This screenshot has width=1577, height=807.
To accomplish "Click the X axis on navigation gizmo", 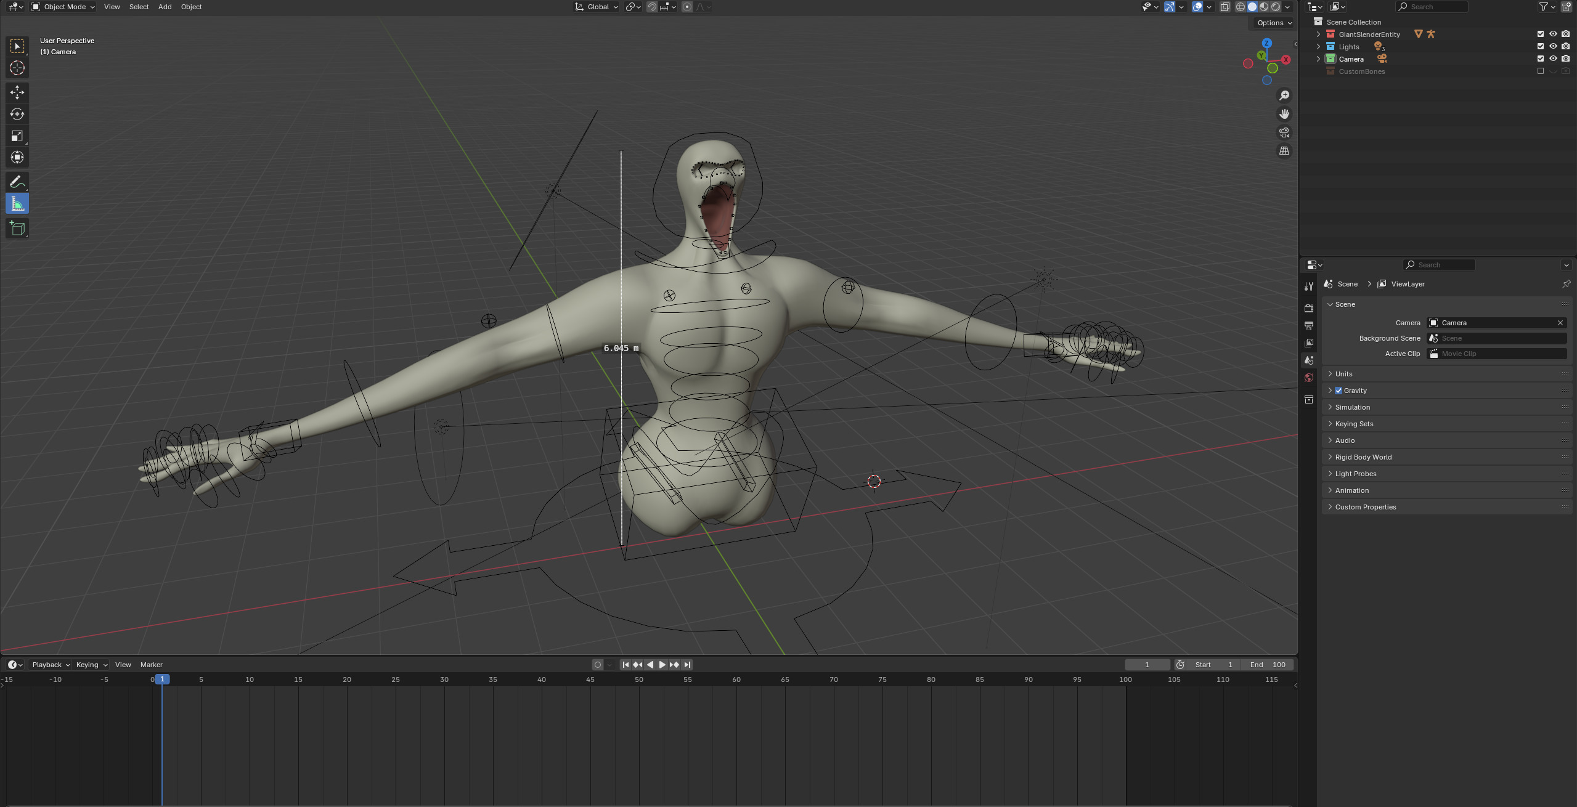I will point(1286,60).
